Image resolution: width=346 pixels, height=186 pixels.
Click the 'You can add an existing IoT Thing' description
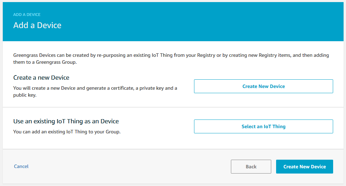67,132
